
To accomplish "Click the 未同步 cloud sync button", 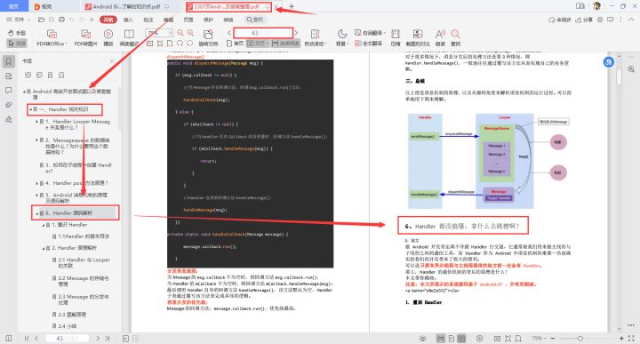I will coord(559,20).
